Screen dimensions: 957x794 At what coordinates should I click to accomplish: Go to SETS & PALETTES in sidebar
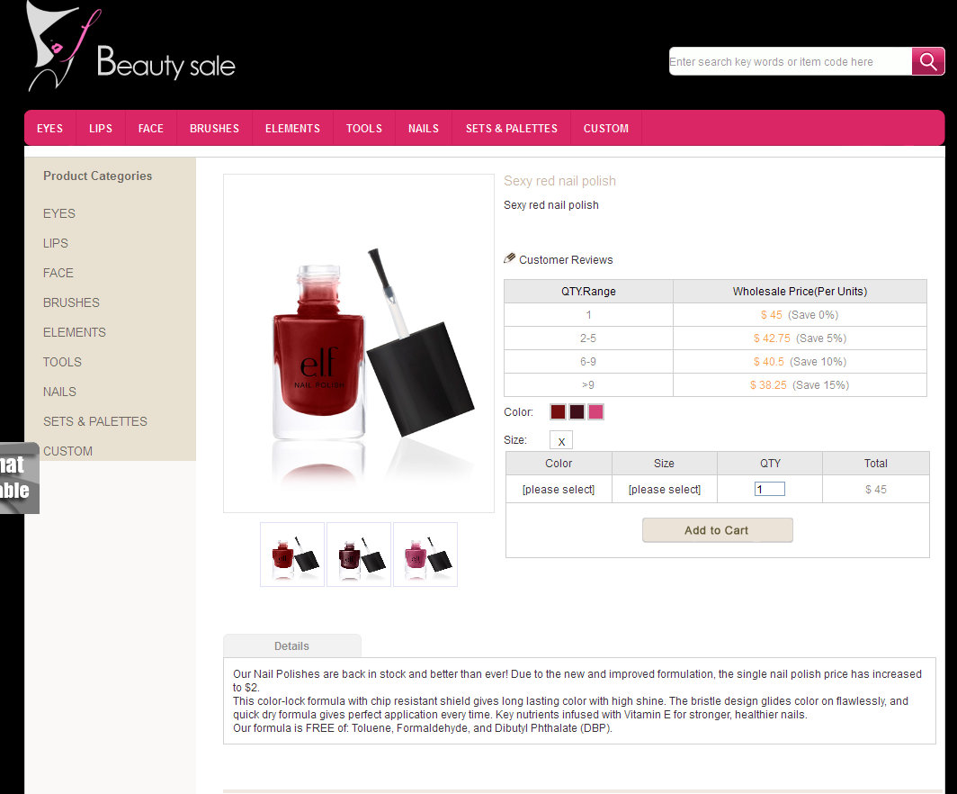tap(95, 421)
